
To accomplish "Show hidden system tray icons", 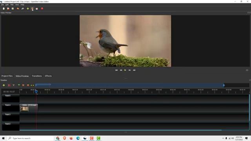I will coord(223,138).
